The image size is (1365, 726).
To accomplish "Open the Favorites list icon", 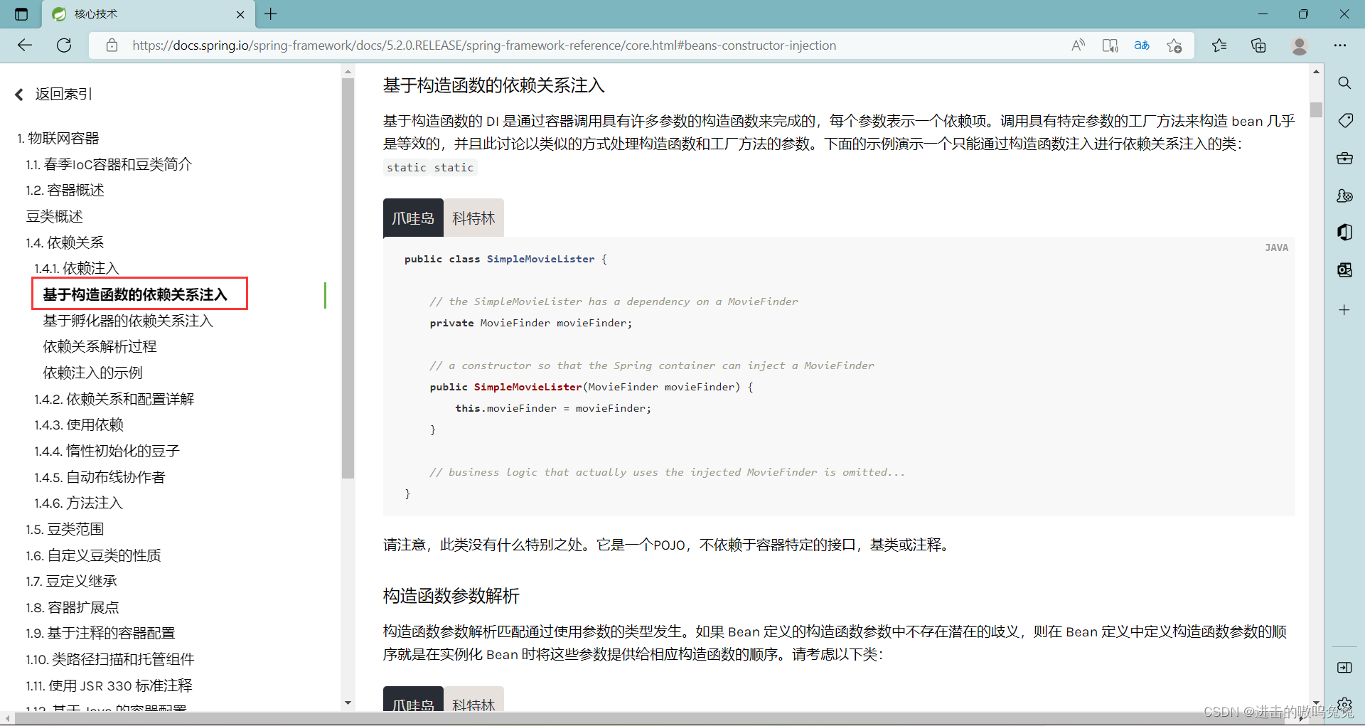I will tap(1219, 46).
